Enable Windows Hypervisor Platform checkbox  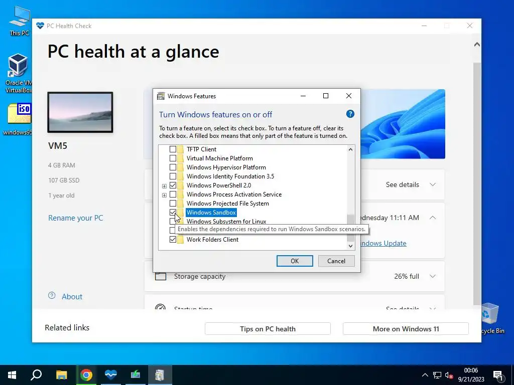pyautogui.click(x=173, y=167)
